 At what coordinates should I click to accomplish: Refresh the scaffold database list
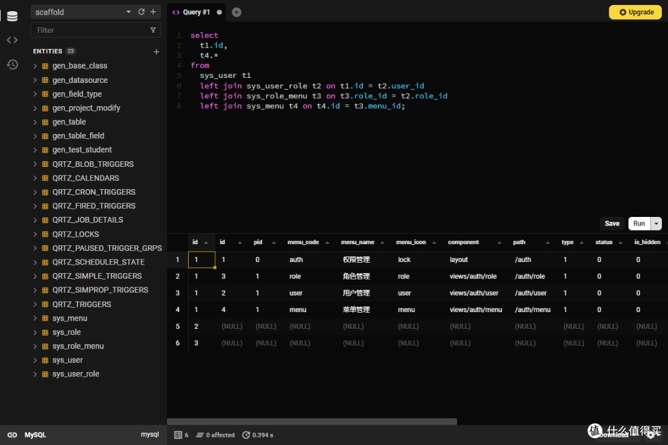tap(141, 12)
